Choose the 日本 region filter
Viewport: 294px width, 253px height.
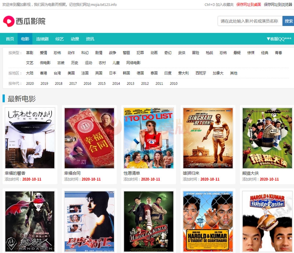112,73
